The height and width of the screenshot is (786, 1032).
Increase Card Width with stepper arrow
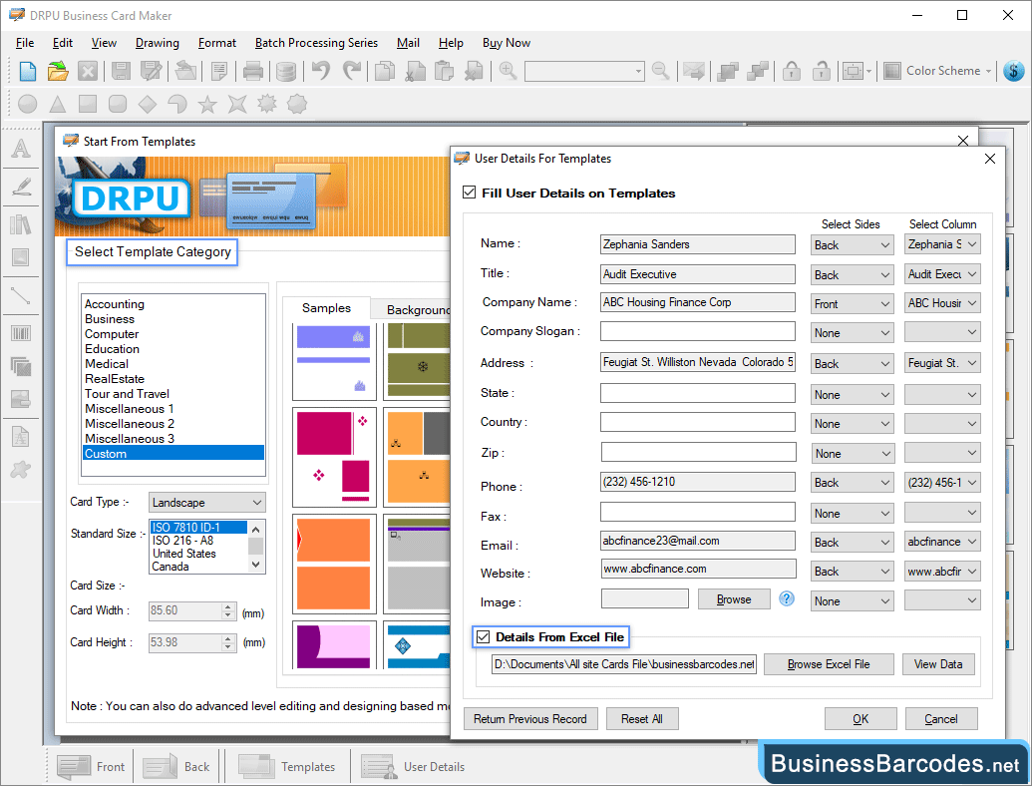click(x=228, y=606)
